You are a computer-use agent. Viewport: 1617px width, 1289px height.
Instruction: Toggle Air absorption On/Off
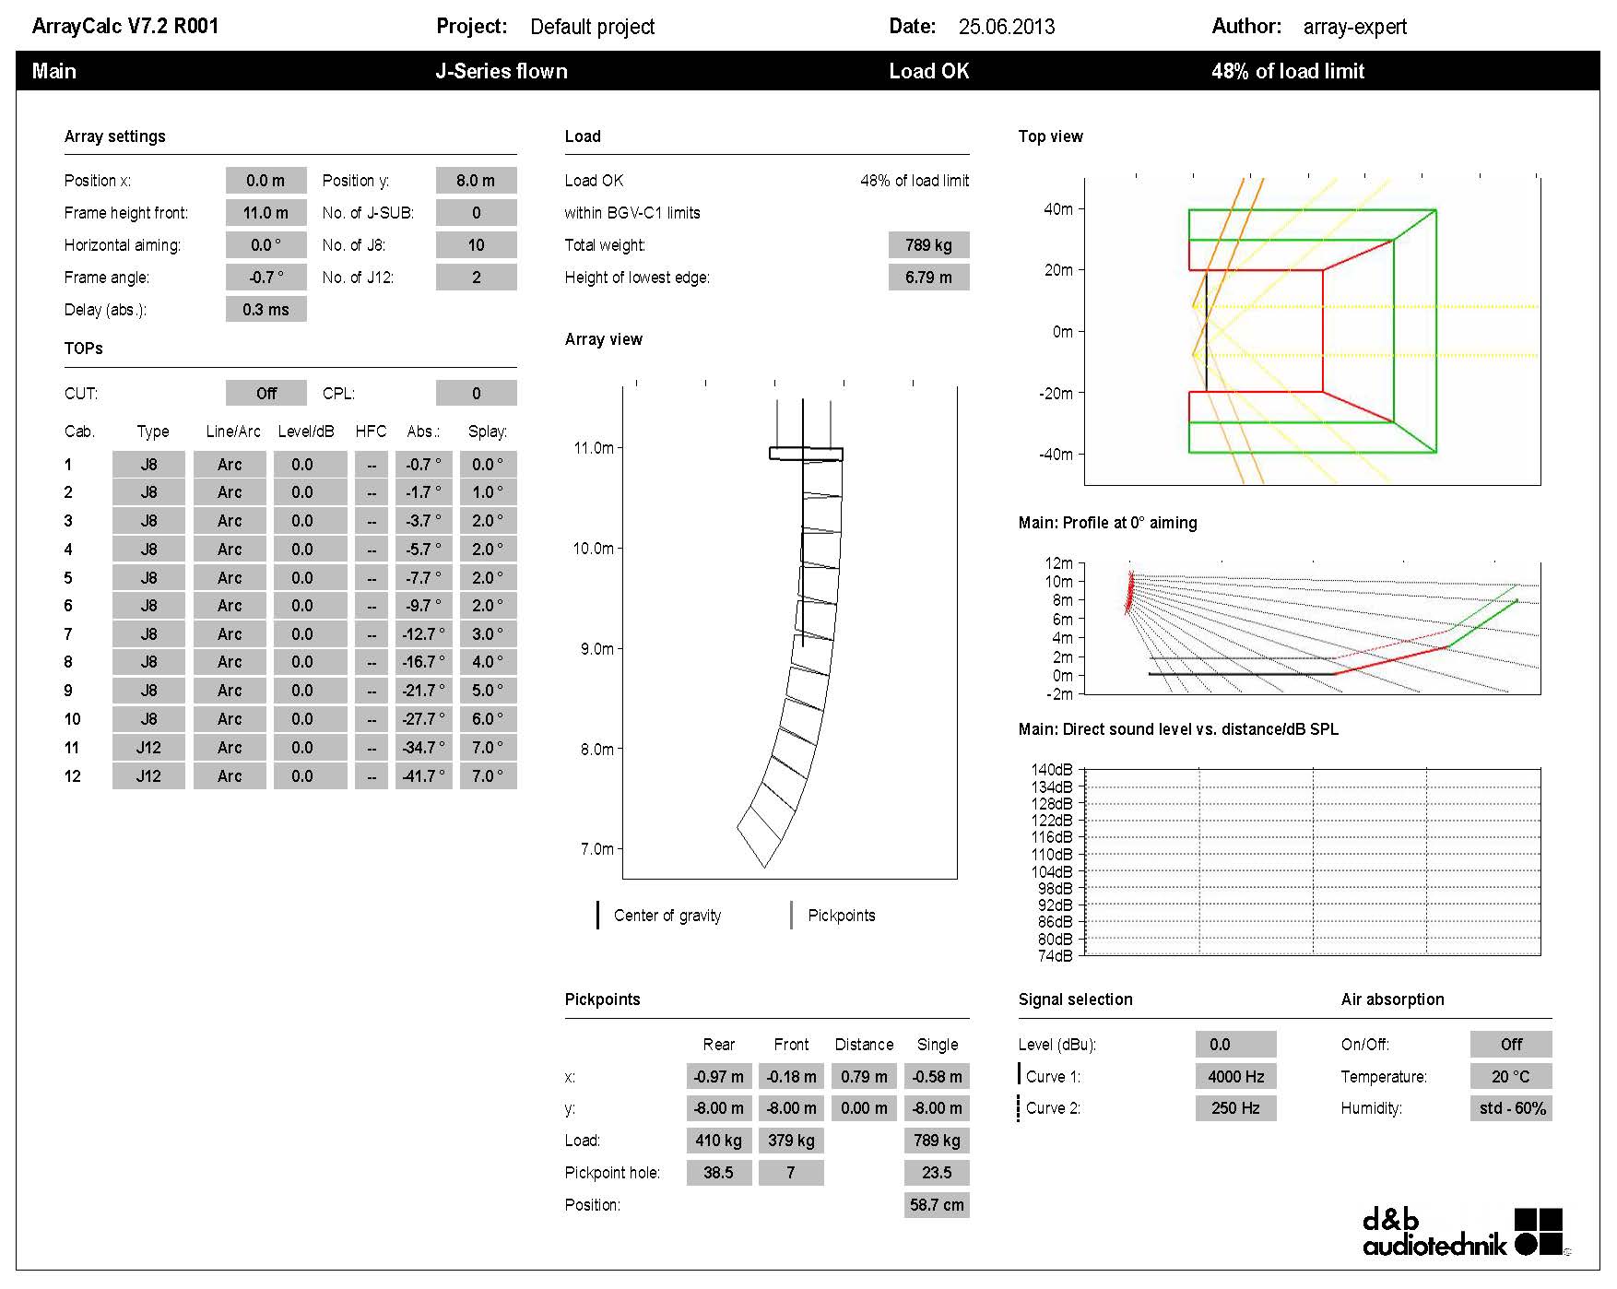pos(1511,1045)
